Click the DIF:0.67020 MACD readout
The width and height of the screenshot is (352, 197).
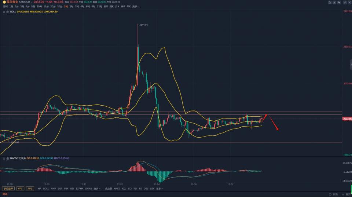point(33,158)
